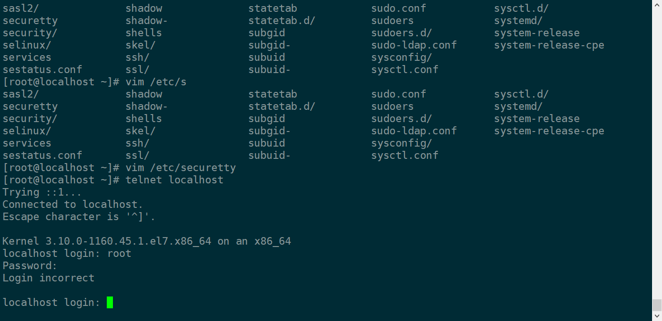Click the "Login incorrect" message
This screenshot has height=321, width=662.
[48, 278]
